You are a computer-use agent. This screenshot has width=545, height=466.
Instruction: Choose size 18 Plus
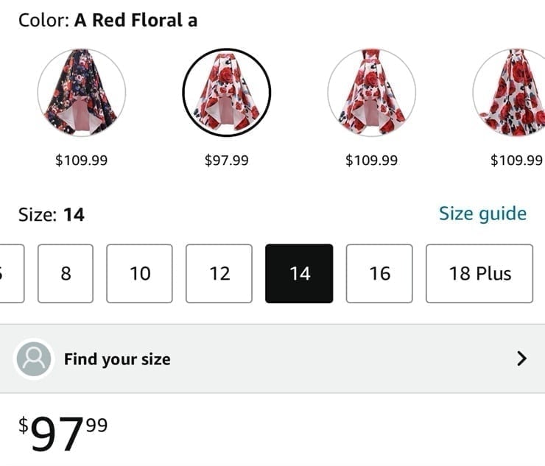479,273
